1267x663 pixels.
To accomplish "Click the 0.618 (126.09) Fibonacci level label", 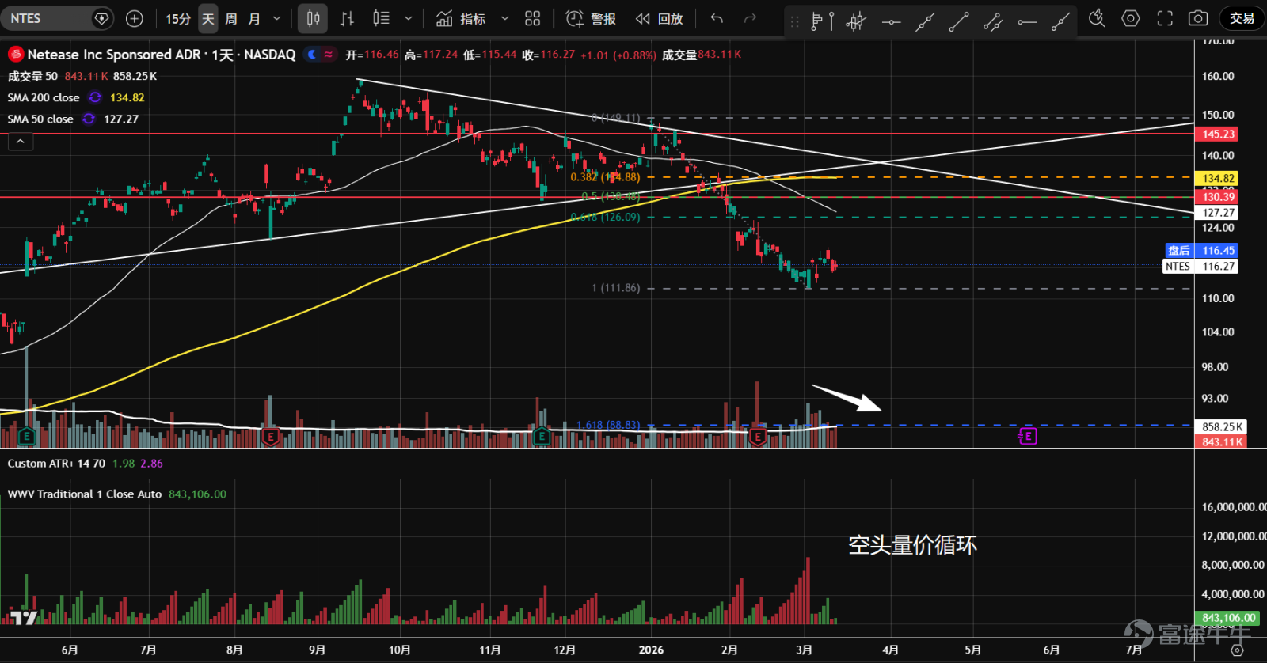I will click(605, 217).
